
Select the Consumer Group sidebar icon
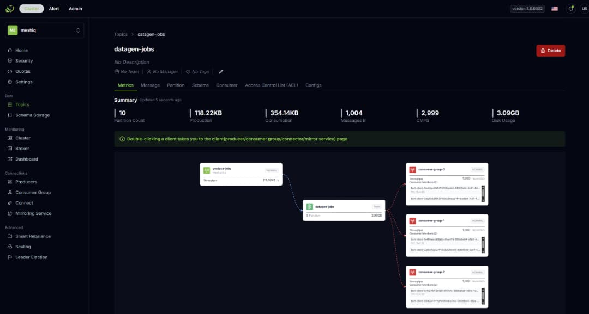(10, 192)
